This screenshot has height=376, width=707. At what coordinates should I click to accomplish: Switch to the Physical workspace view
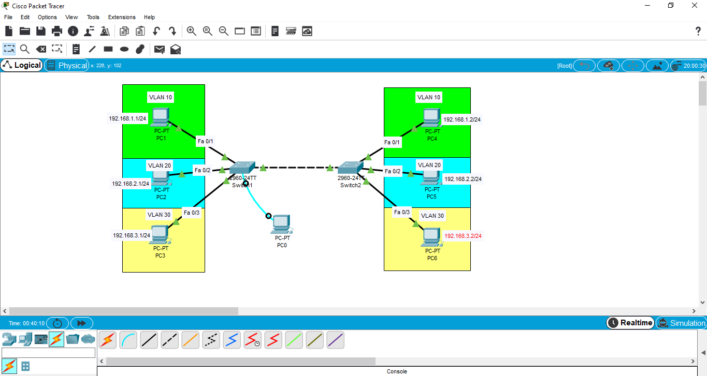click(x=67, y=65)
